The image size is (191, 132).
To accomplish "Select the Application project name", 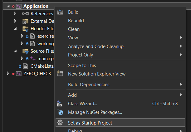I will point(36,6).
